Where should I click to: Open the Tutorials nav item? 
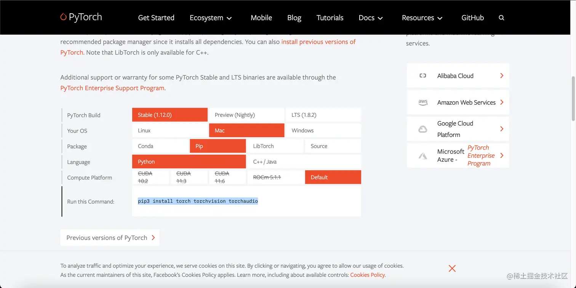click(x=330, y=18)
